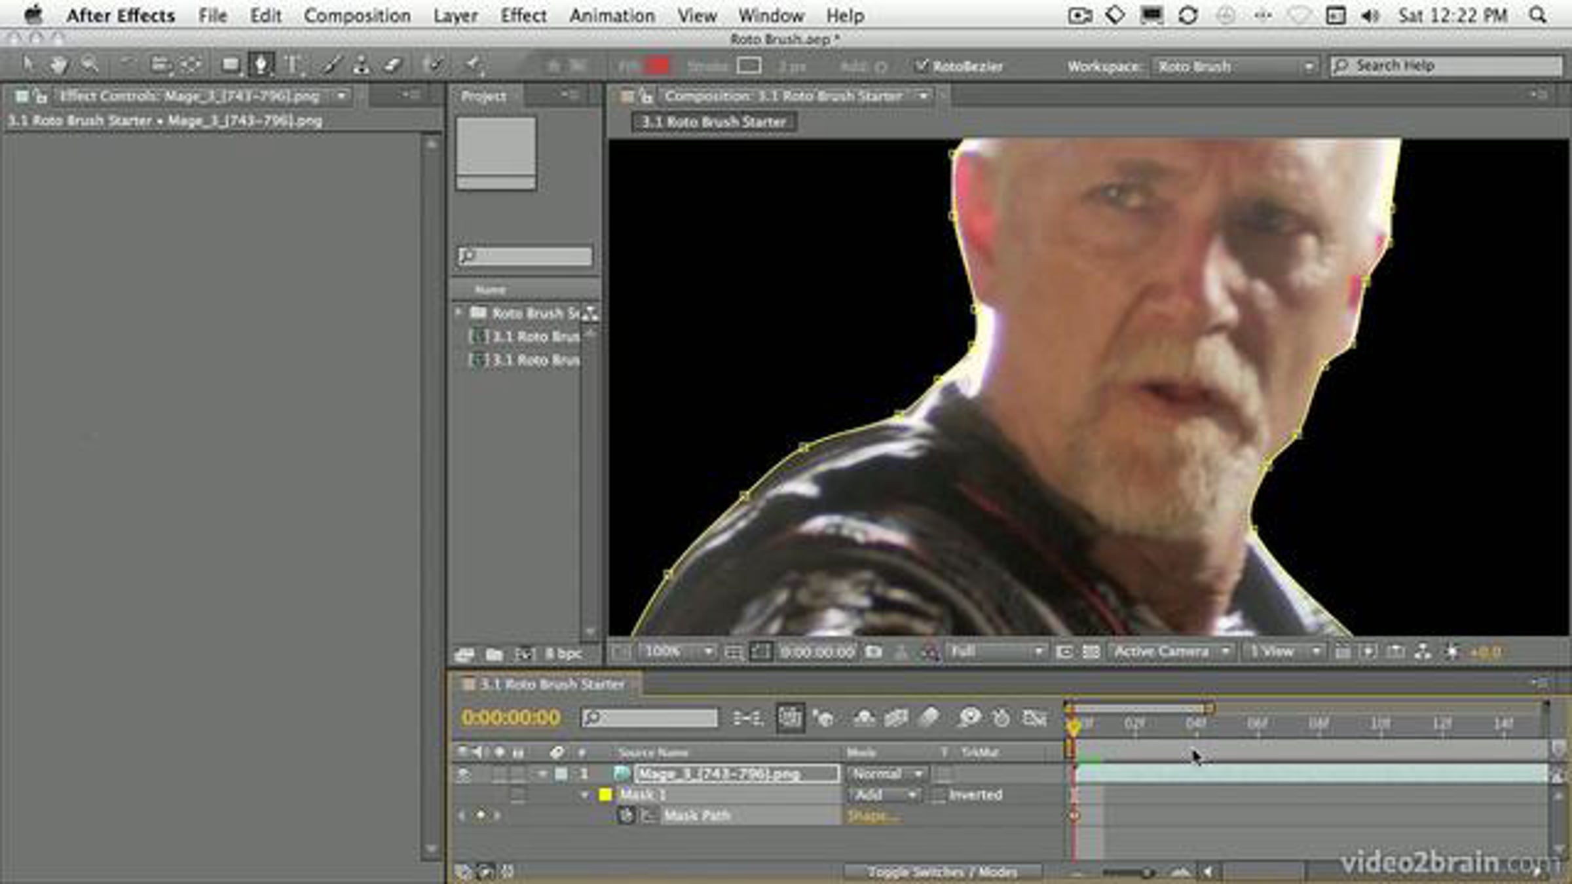Image resolution: width=1572 pixels, height=884 pixels.
Task: Click the composition mini-flowchart icon in timeline
Action: click(748, 718)
